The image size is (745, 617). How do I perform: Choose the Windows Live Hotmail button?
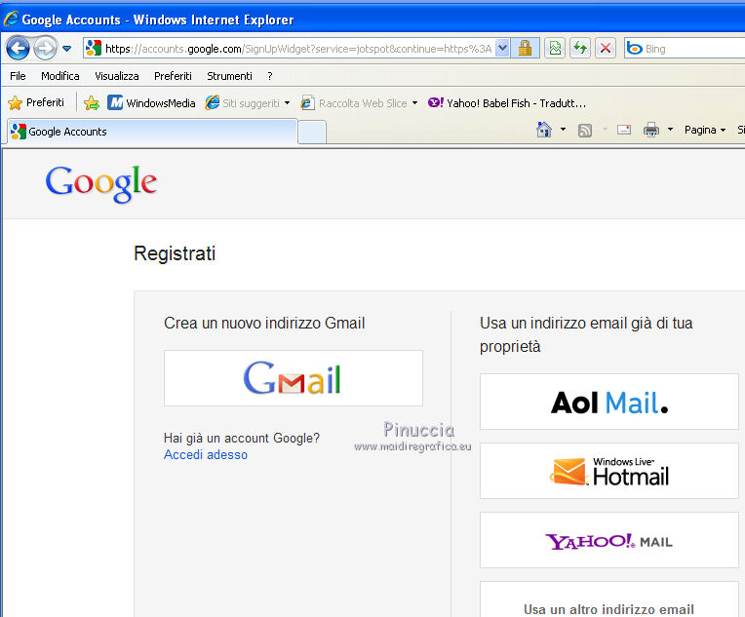pyautogui.click(x=609, y=471)
